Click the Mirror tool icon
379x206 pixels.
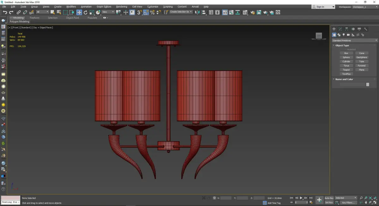point(197,12)
